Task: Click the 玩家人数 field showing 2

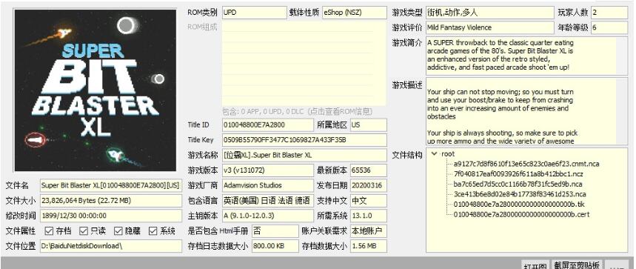Action: click(x=609, y=13)
